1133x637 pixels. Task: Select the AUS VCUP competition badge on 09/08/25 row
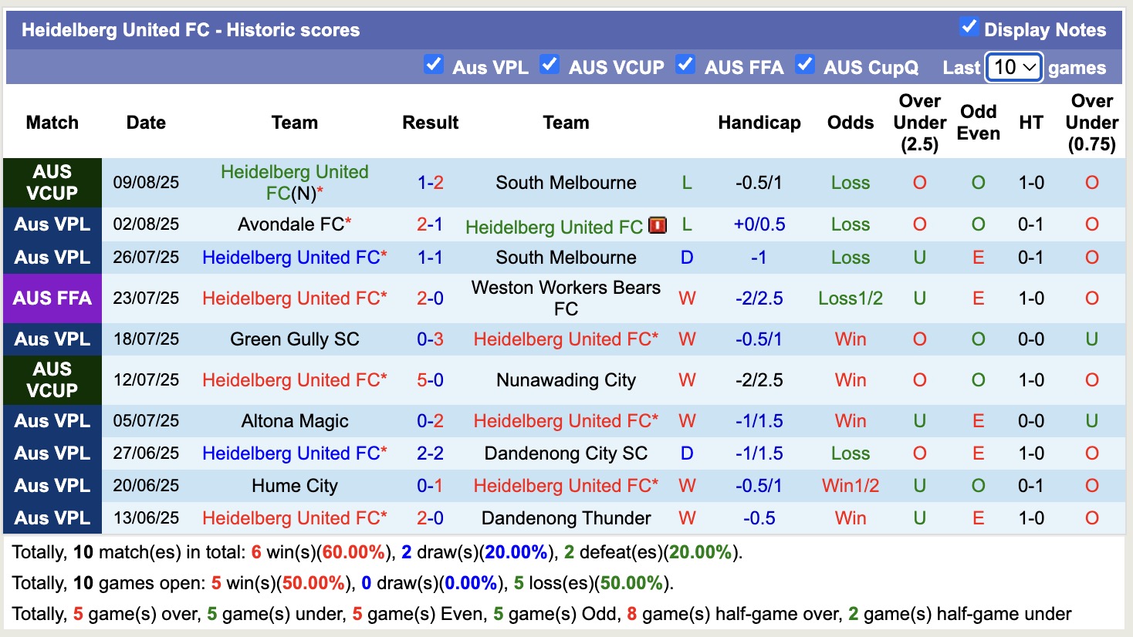point(52,183)
